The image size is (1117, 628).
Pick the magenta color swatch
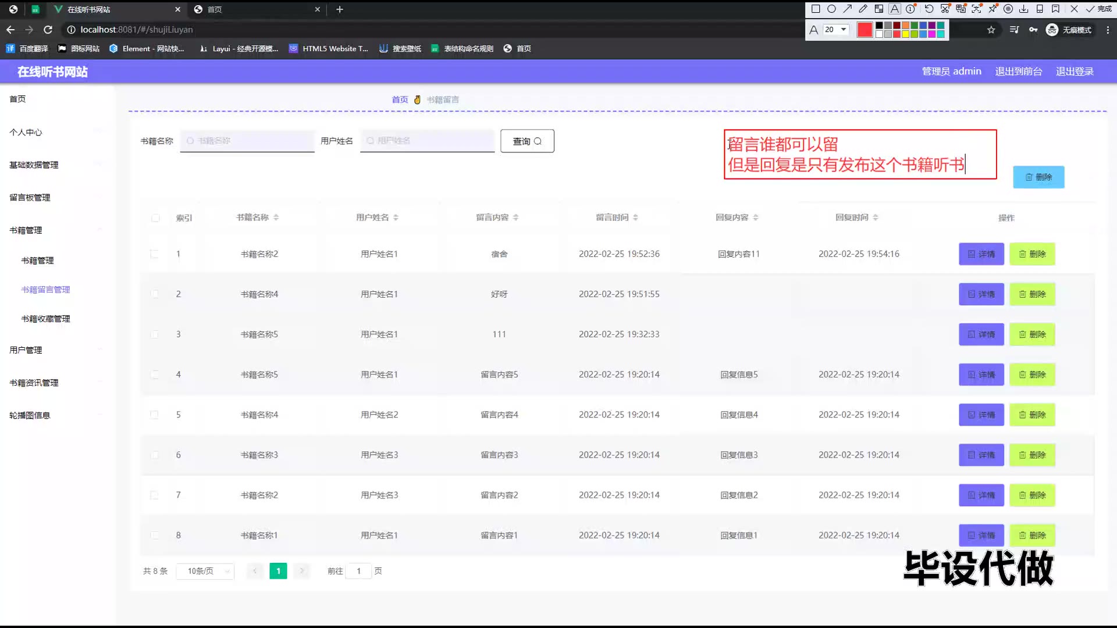[x=931, y=34]
